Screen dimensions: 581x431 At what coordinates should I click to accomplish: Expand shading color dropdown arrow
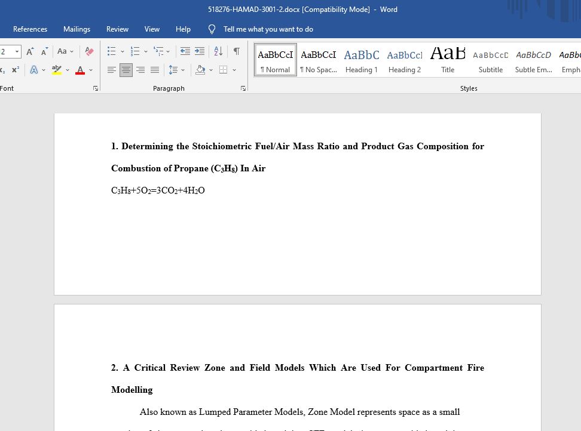[211, 70]
